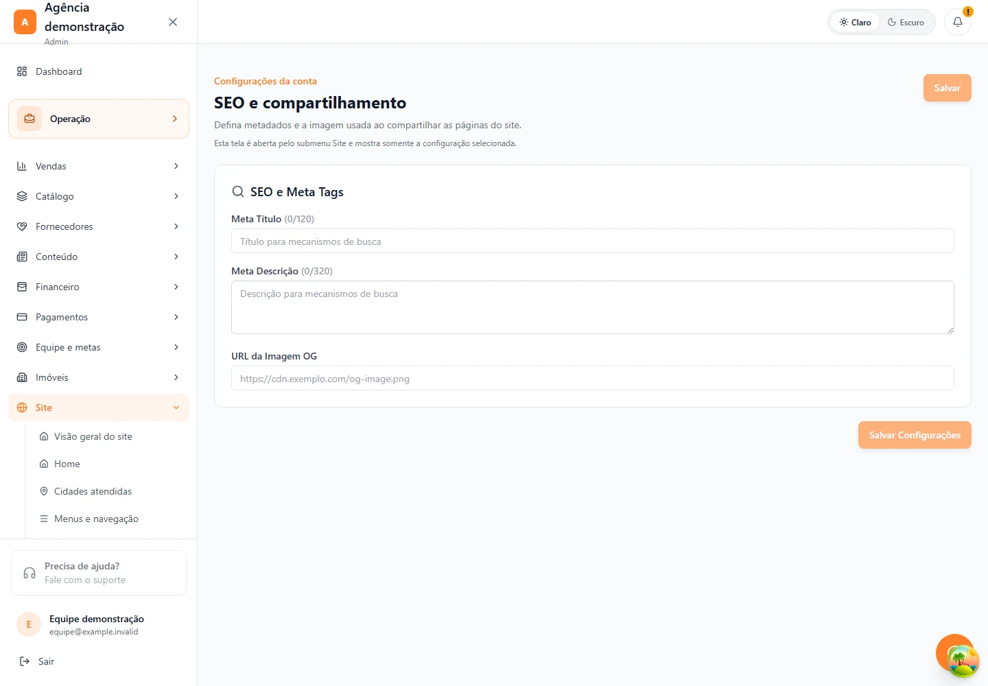The image size is (988, 686).
Task: Expand the Vendas submenu chevron
Action: (176, 166)
